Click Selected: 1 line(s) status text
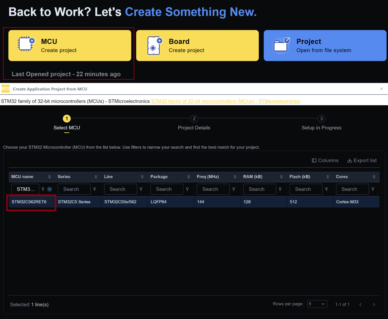This screenshot has width=388, height=319. pyautogui.click(x=29, y=304)
